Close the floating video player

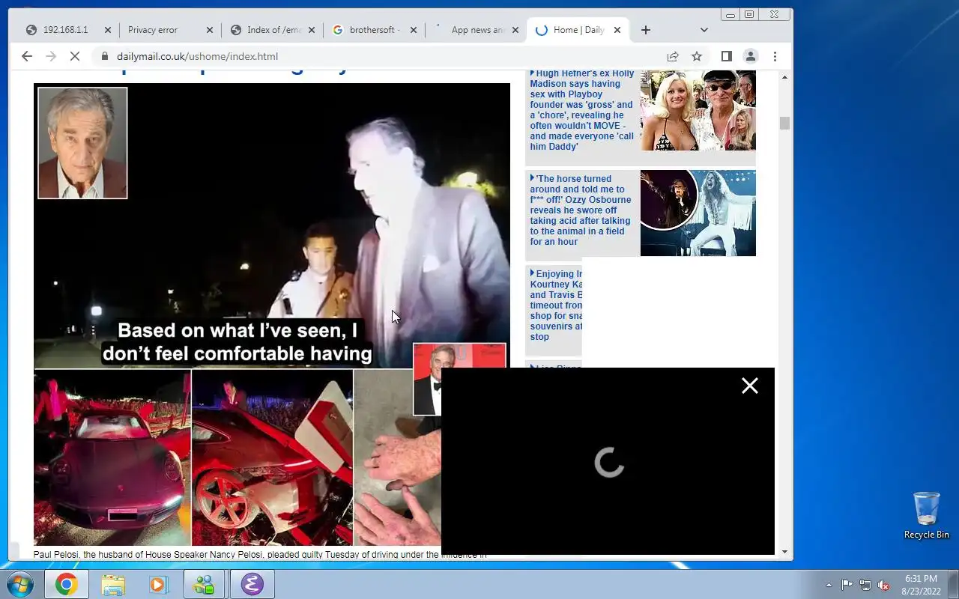[750, 386]
